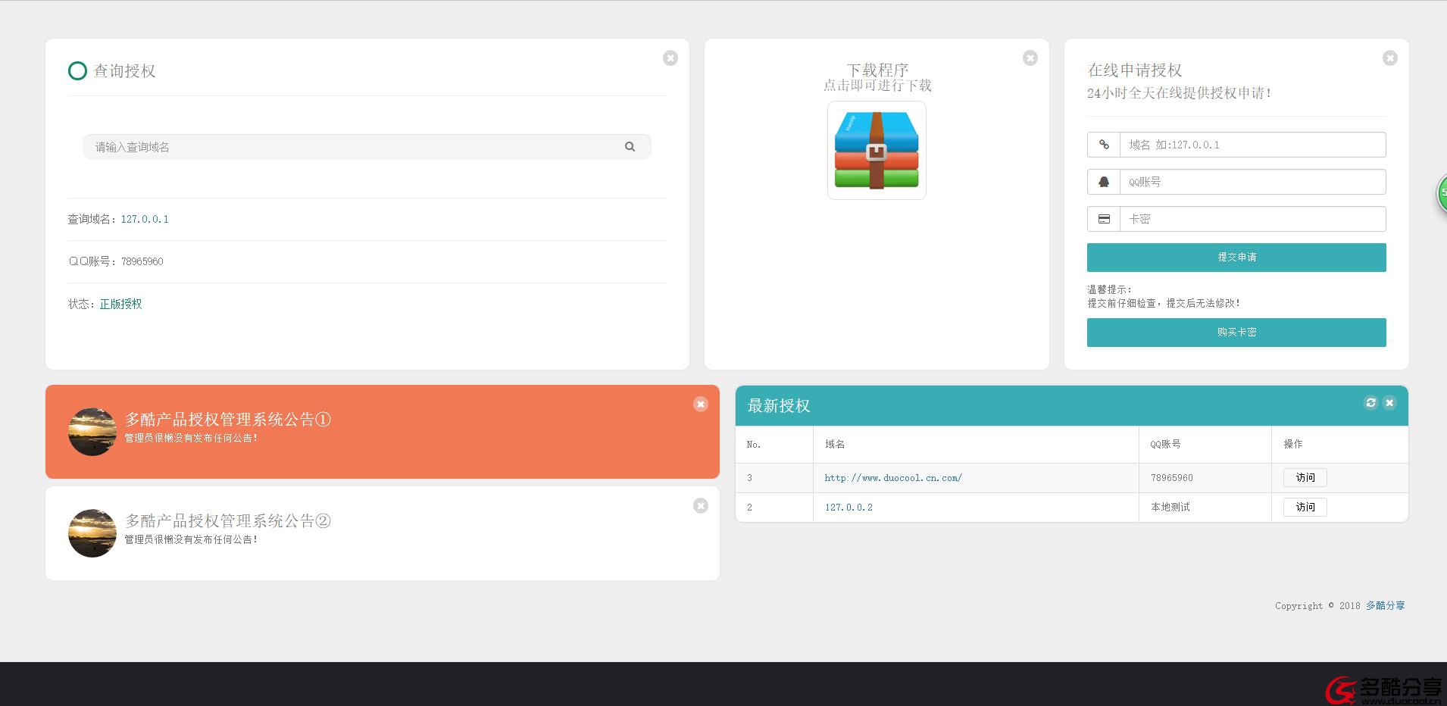Open the http://www.duocool.cn.com/ link
The image size is (1447, 706).
click(893, 478)
